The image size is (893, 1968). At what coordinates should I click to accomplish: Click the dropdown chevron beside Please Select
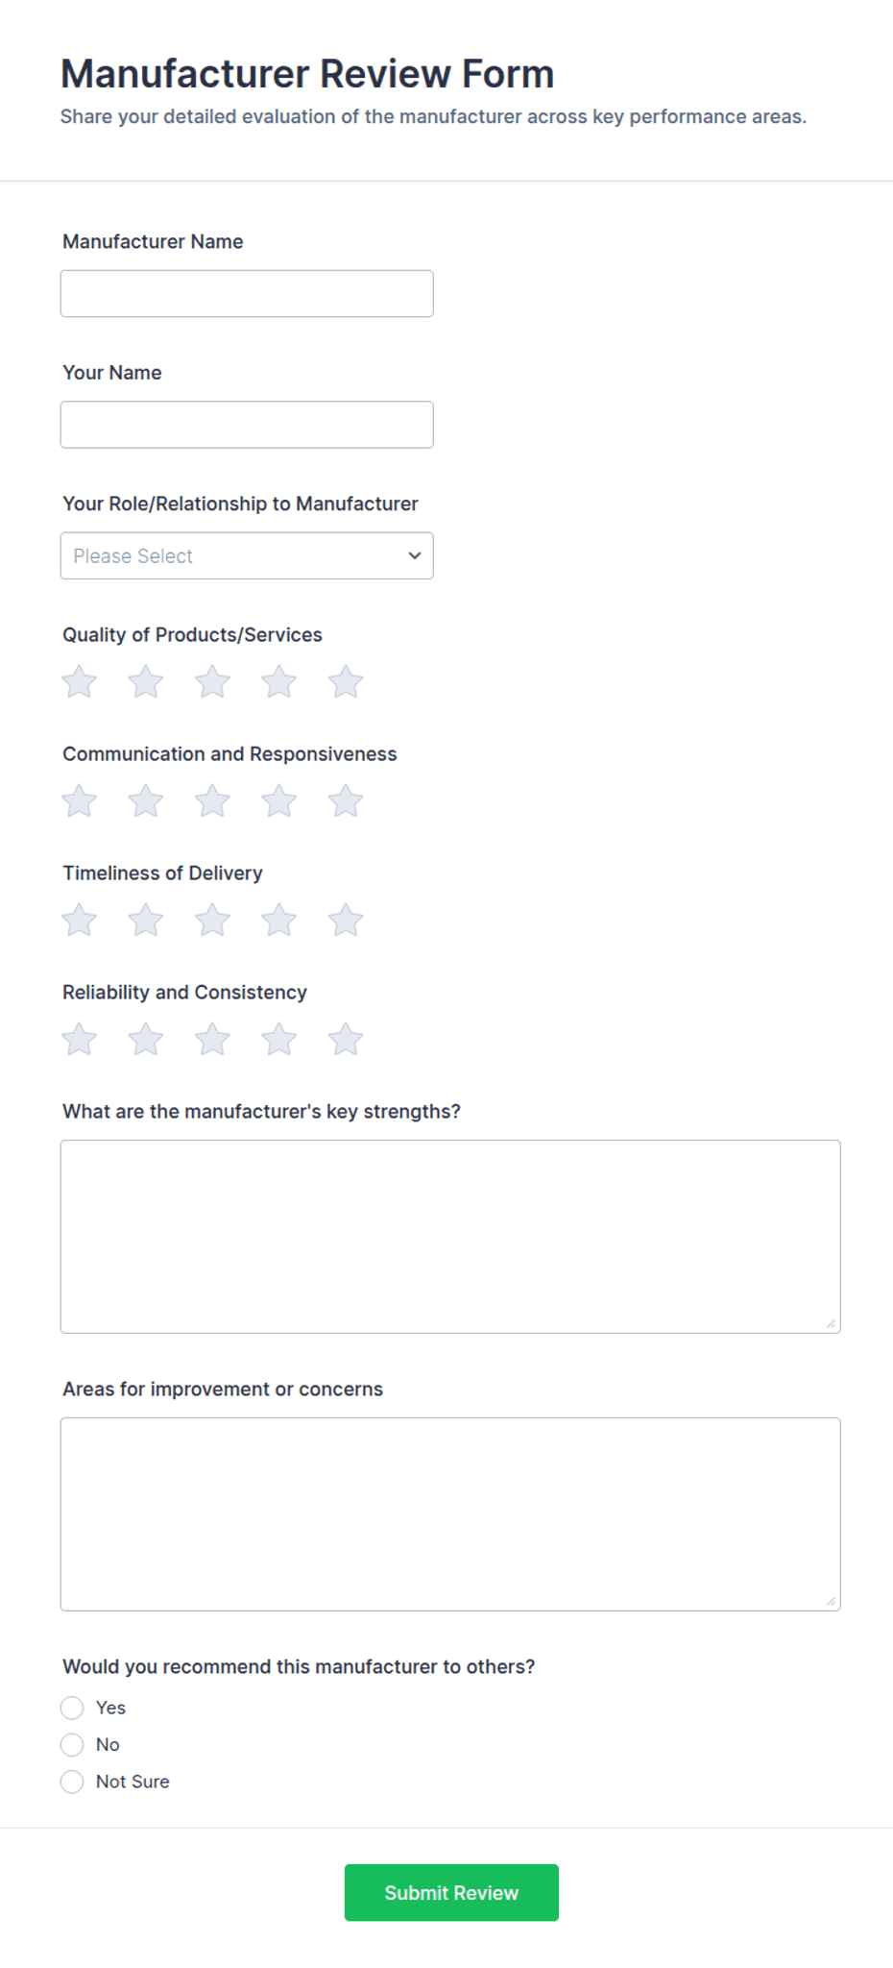[x=415, y=555]
